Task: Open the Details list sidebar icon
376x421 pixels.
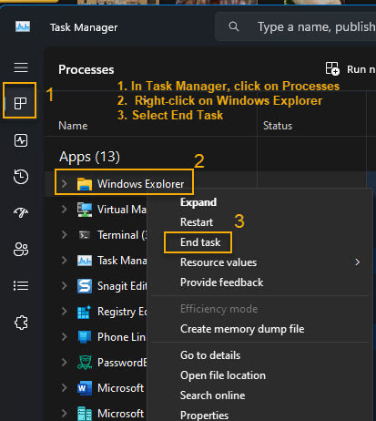Action: (x=21, y=286)
